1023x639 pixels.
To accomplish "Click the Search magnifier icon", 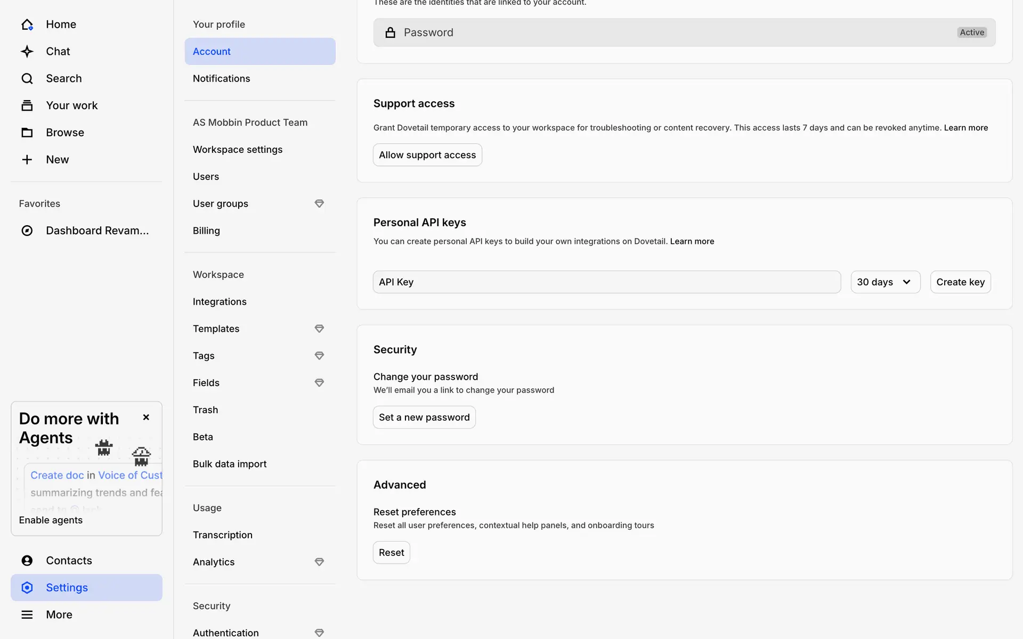I will [27, 79].
